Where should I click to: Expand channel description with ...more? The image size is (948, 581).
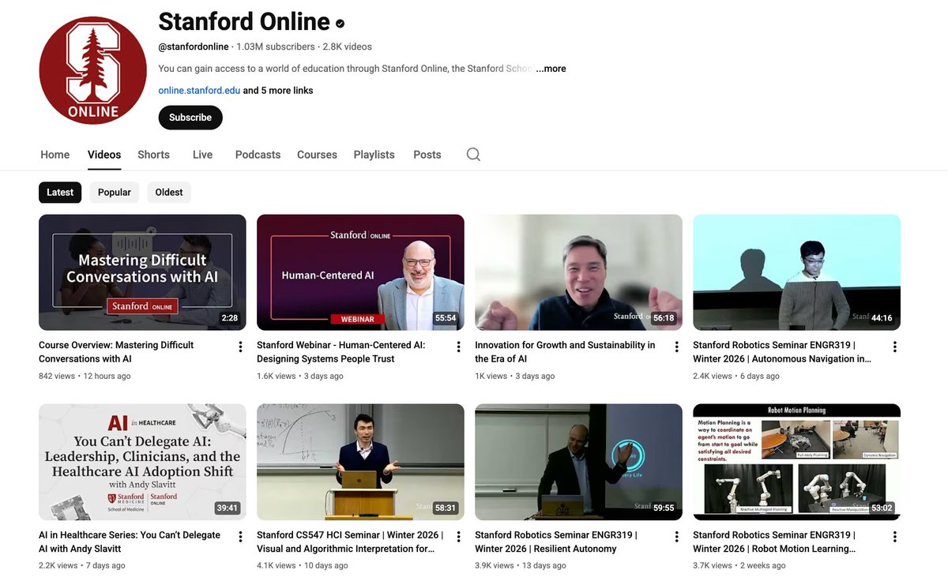click(x=551, y=69)
